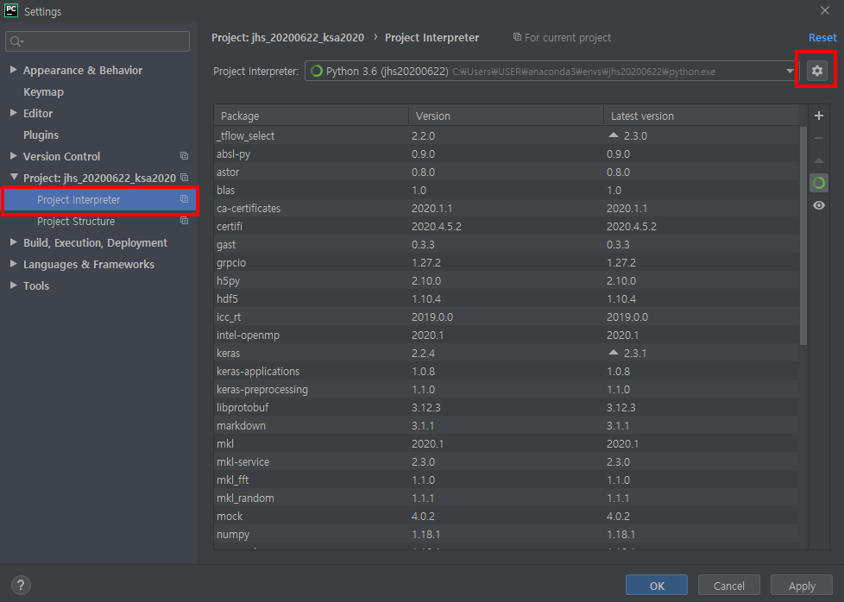844x602 pixels.
Task: Select the h5py package row
Action: point(507,281)
